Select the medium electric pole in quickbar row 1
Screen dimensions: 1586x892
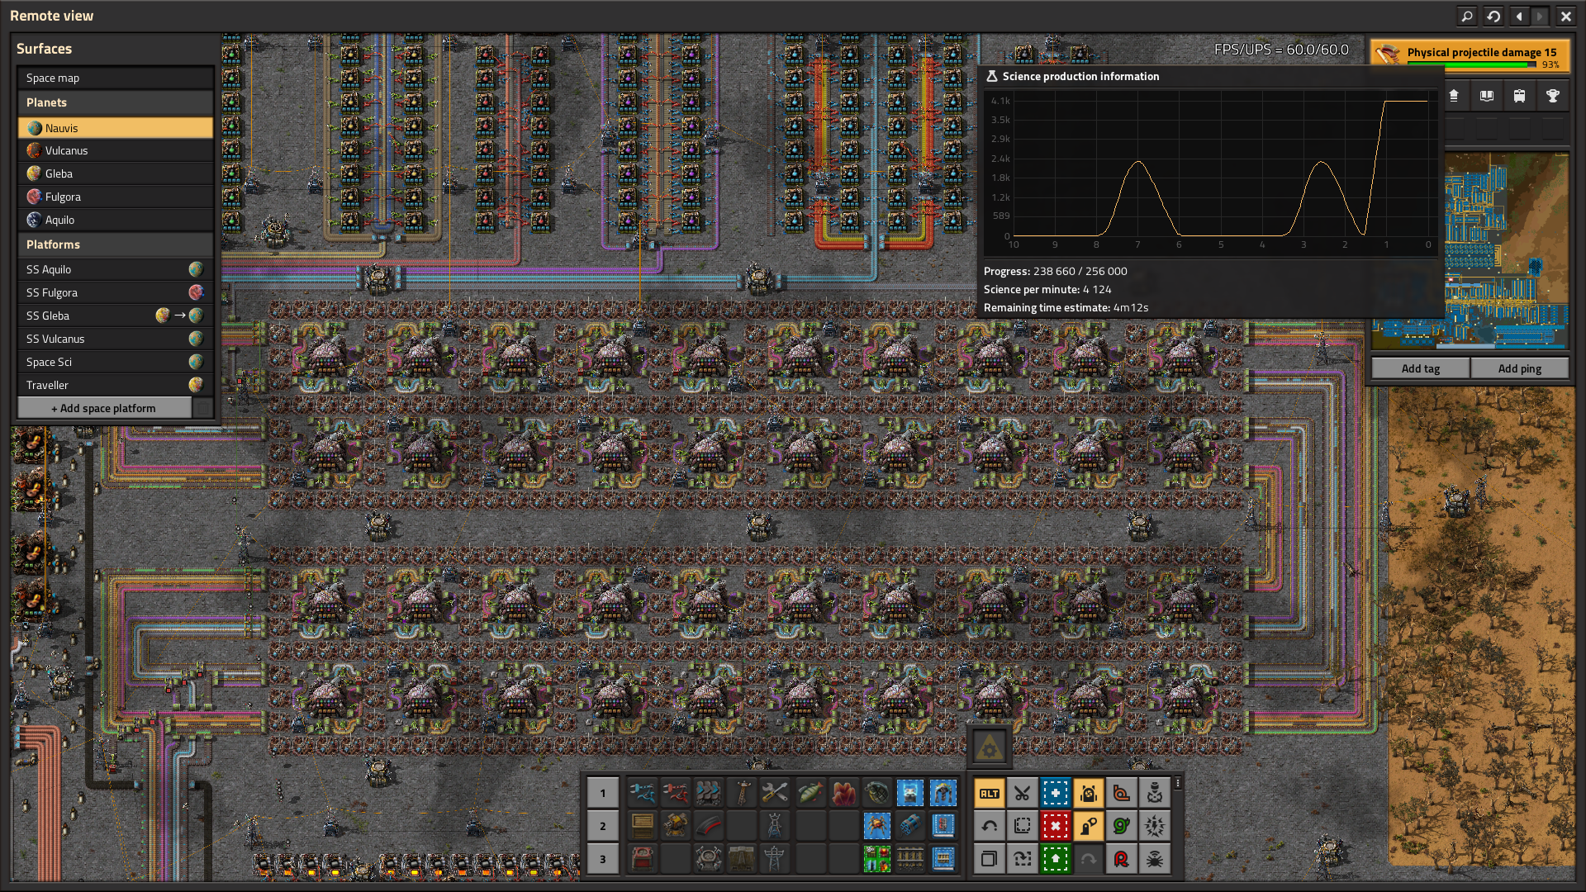point(741,793)
